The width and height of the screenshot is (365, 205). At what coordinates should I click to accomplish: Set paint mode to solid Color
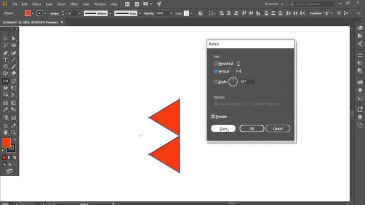(x=4, y=157)
